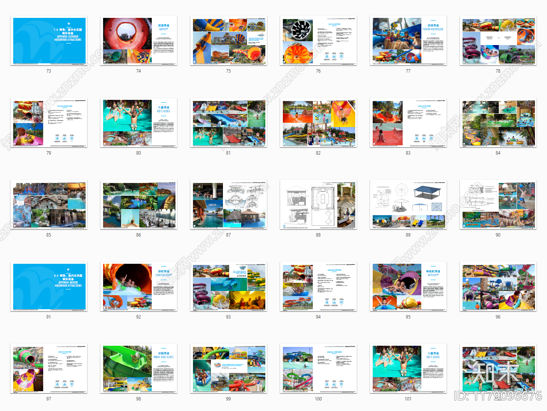
Task: Click page number label 91
Action: 49,317
